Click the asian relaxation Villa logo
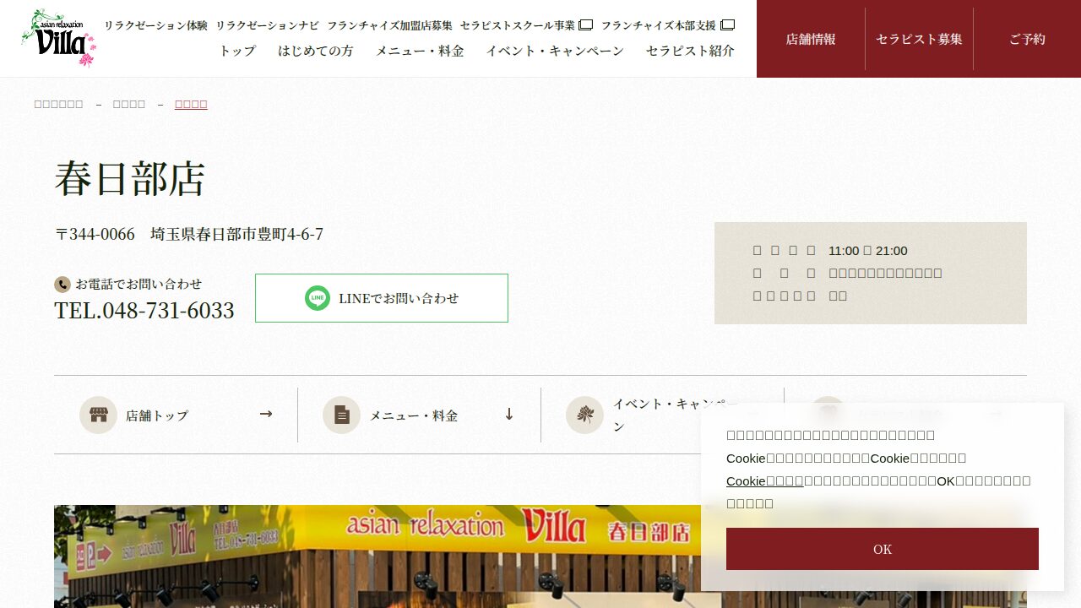 coord(58,38)
